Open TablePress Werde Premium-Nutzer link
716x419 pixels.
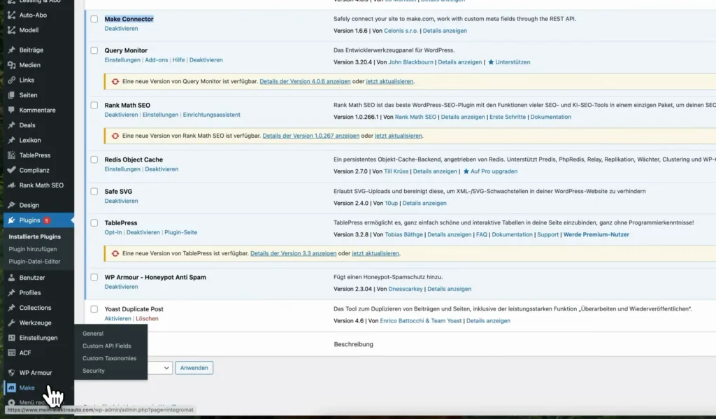click(596, 234)
